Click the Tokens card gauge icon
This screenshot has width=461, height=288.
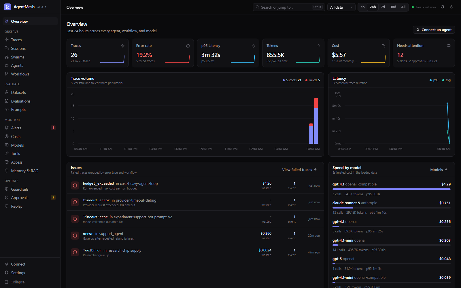(318, 46)
